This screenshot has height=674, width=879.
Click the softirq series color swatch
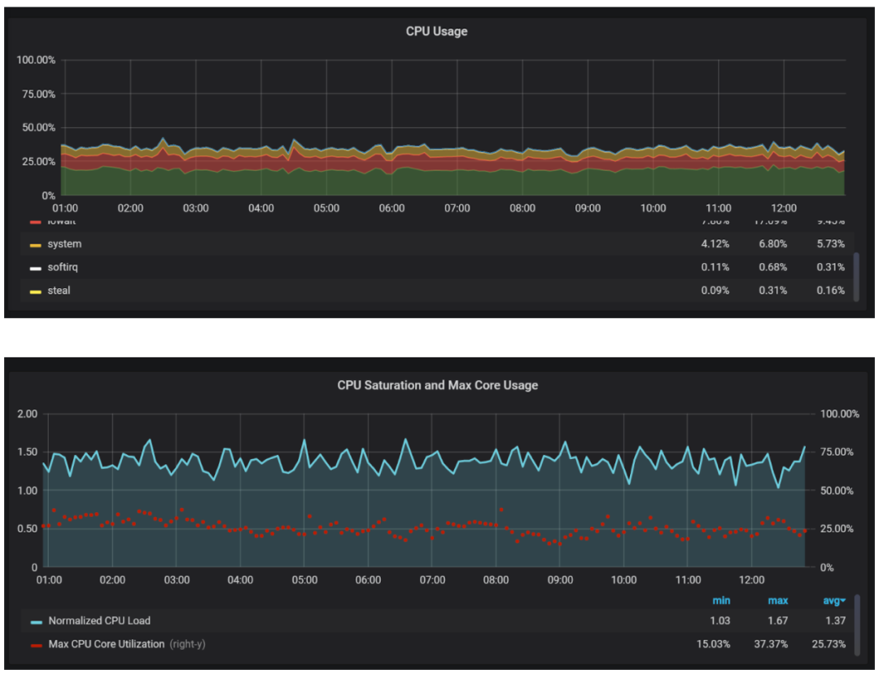tap(35, 268)
